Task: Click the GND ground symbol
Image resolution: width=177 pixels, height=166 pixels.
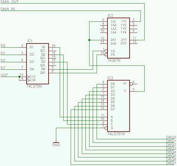Action: pos(56,142)
